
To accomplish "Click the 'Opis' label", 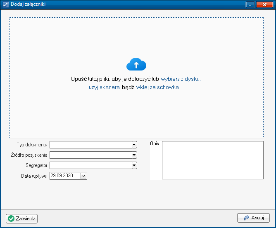I will point(155,144).
